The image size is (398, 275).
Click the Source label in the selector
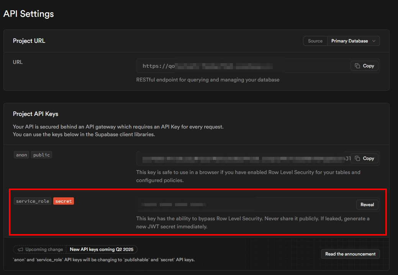[315, 41]
